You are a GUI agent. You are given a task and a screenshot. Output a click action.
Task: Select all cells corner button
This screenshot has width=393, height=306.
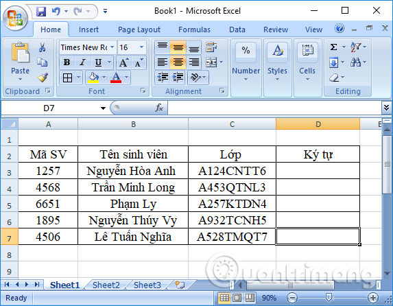[x=10, y=124]
